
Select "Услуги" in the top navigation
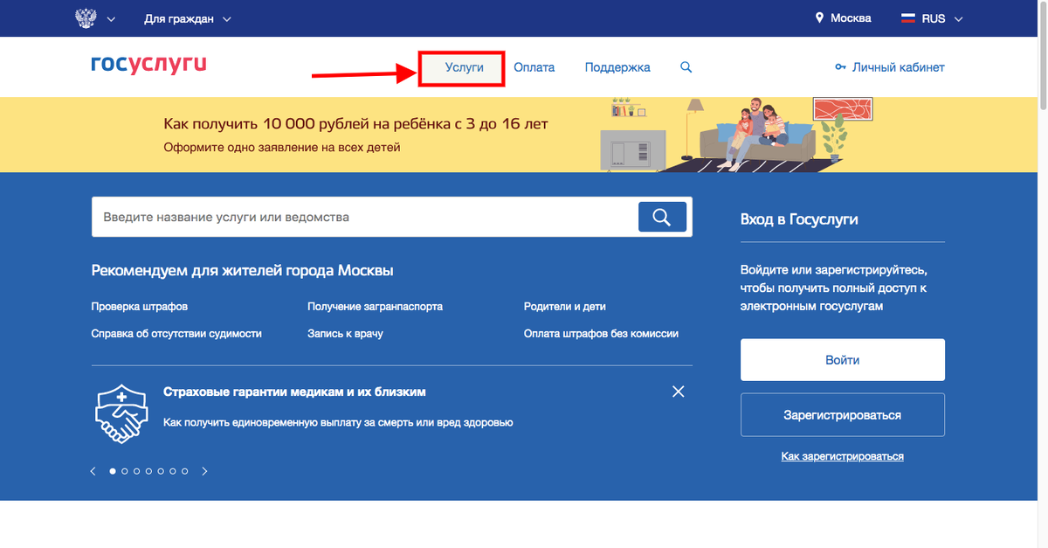[461, 66]
